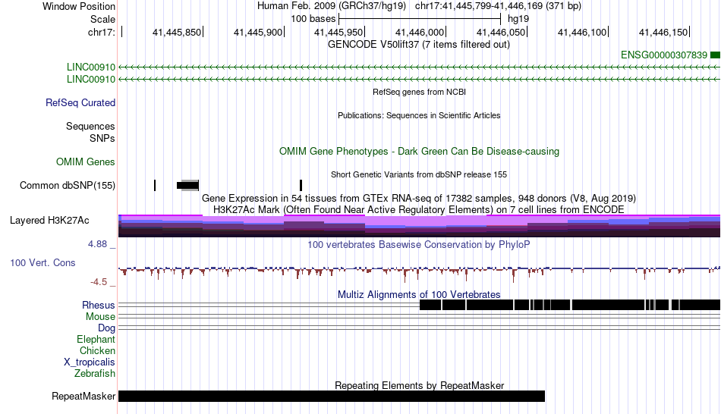Click the ENSG00000307839 gene label
Image resolution: width=721 pixels, height=414 pixels.
(663, 55)
